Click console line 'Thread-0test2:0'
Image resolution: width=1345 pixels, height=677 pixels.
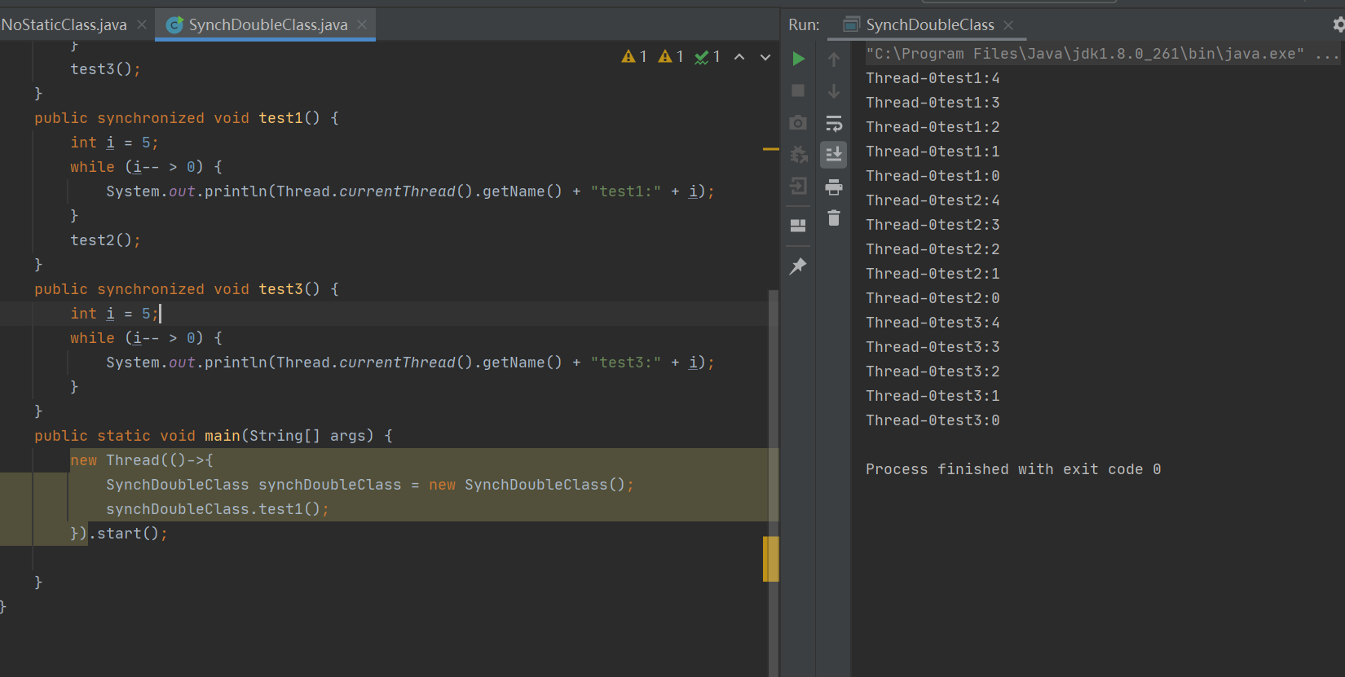coord(933,298)
